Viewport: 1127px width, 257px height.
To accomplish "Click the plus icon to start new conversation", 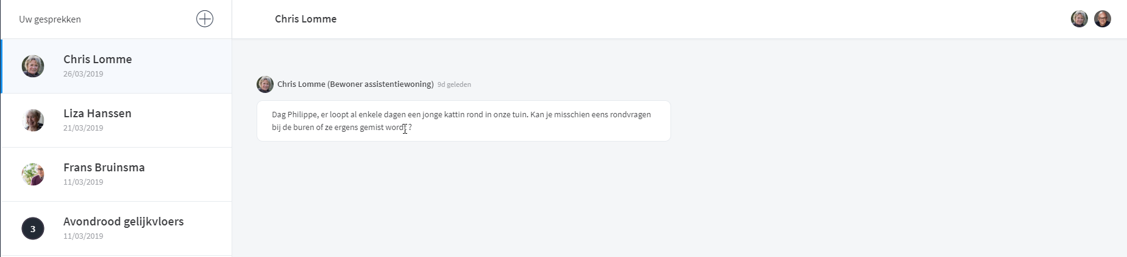I will (x=205, y=19).
